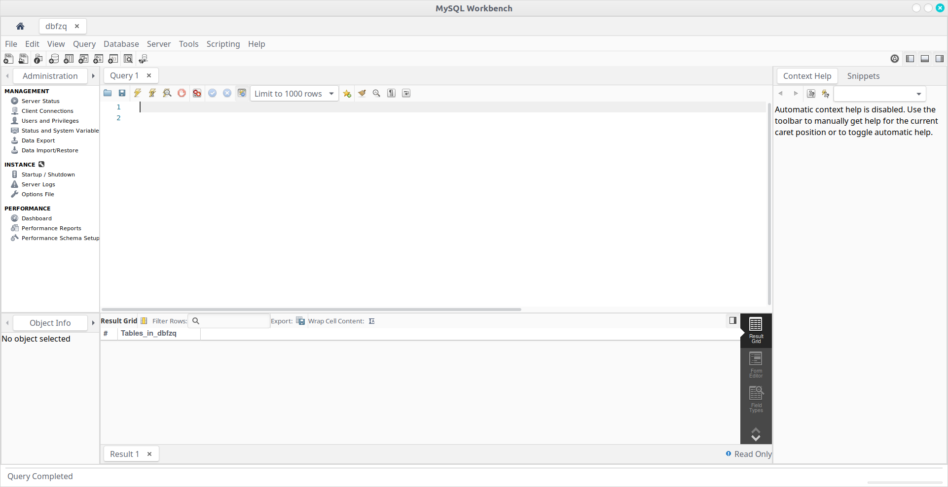The width and height of the screenshot is (948, 487).
Task: Reconnect to DBMS icon
Action: pyautogui.click(x=143, y=59)
